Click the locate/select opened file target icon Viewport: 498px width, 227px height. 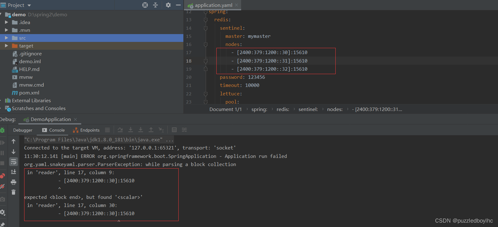pos(145,5)
